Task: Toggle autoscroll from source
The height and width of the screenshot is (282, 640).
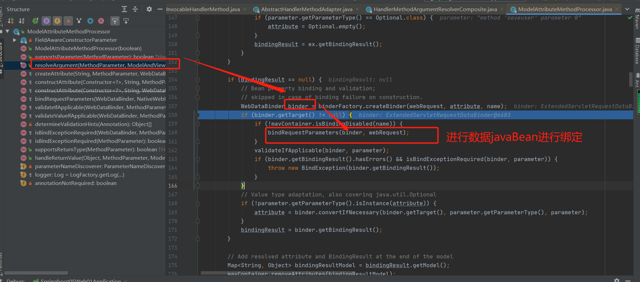Action: click(x=126, y=21)
